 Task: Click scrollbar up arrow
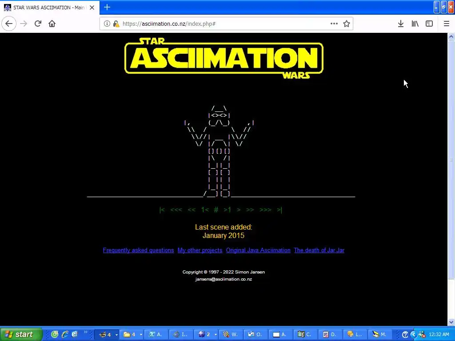coord(451,36)
